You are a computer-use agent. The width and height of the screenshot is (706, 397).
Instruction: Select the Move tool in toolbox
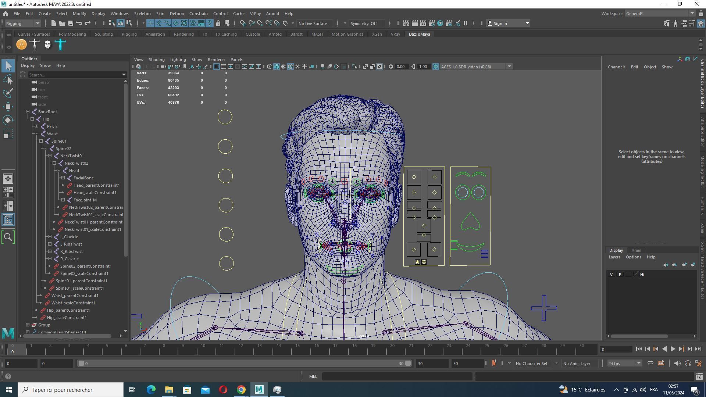(8, 107)
